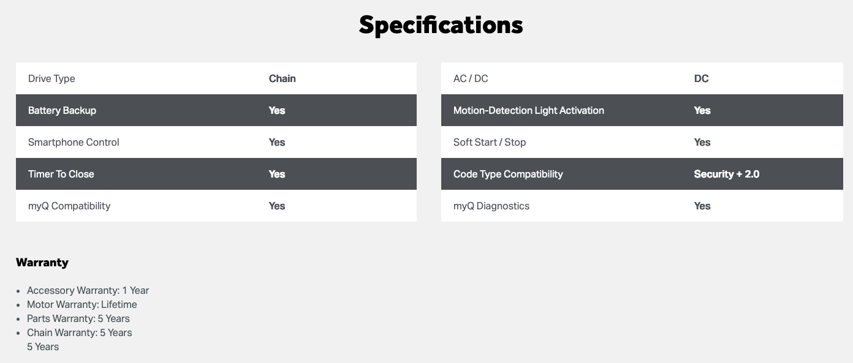Click the Specifications heading
This screenshot has width=853, height=363.
[x=441, y=25]
